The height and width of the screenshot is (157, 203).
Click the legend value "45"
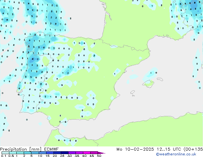92,156
